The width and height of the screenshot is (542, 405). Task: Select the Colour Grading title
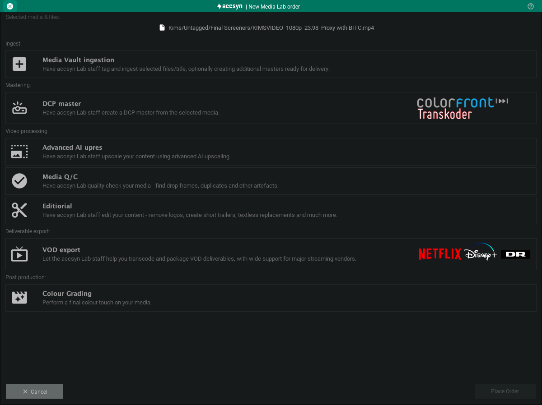[67, 294]
